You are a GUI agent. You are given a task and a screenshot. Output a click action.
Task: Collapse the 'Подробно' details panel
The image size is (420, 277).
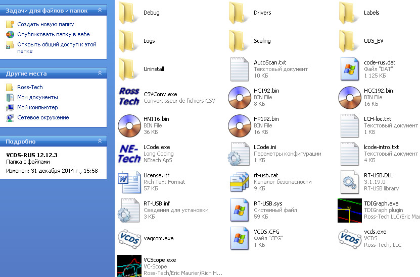coord(100,141)
